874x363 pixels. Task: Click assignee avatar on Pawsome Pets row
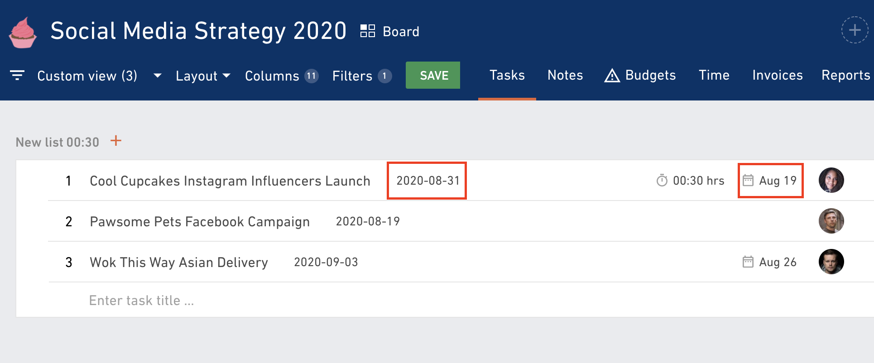click(x=831, y=221)
